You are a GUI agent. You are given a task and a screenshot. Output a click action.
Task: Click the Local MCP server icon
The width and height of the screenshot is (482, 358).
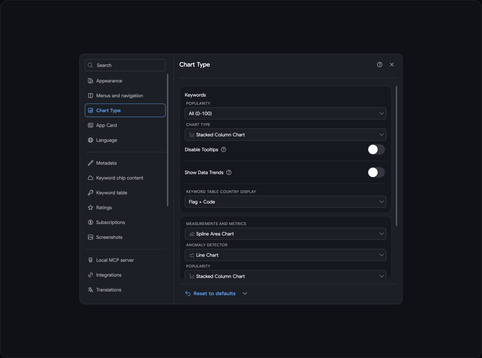tap(90, 260)
